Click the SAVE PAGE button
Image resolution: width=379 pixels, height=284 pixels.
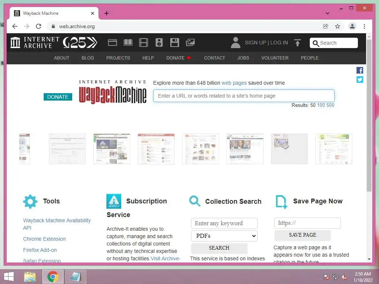(x=302, y=235)
